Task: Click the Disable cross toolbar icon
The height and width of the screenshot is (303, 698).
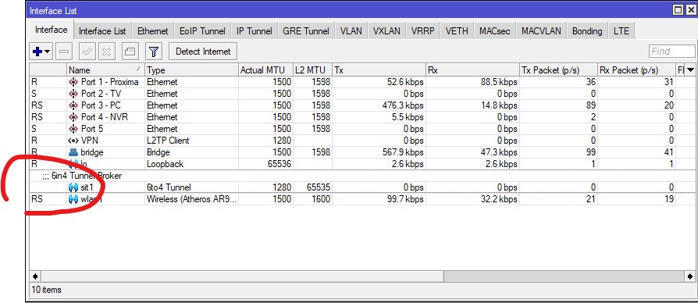Action: pos(106,52)
